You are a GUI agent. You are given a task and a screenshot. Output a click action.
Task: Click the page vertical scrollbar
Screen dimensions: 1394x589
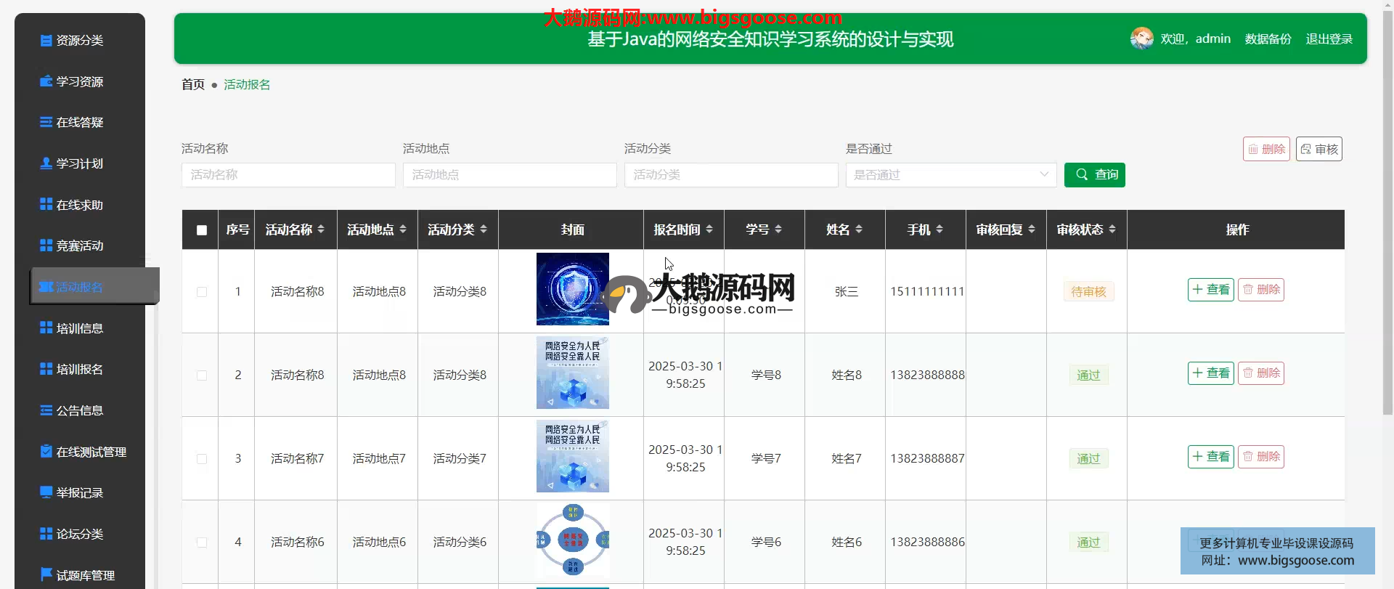[1387, 218]
